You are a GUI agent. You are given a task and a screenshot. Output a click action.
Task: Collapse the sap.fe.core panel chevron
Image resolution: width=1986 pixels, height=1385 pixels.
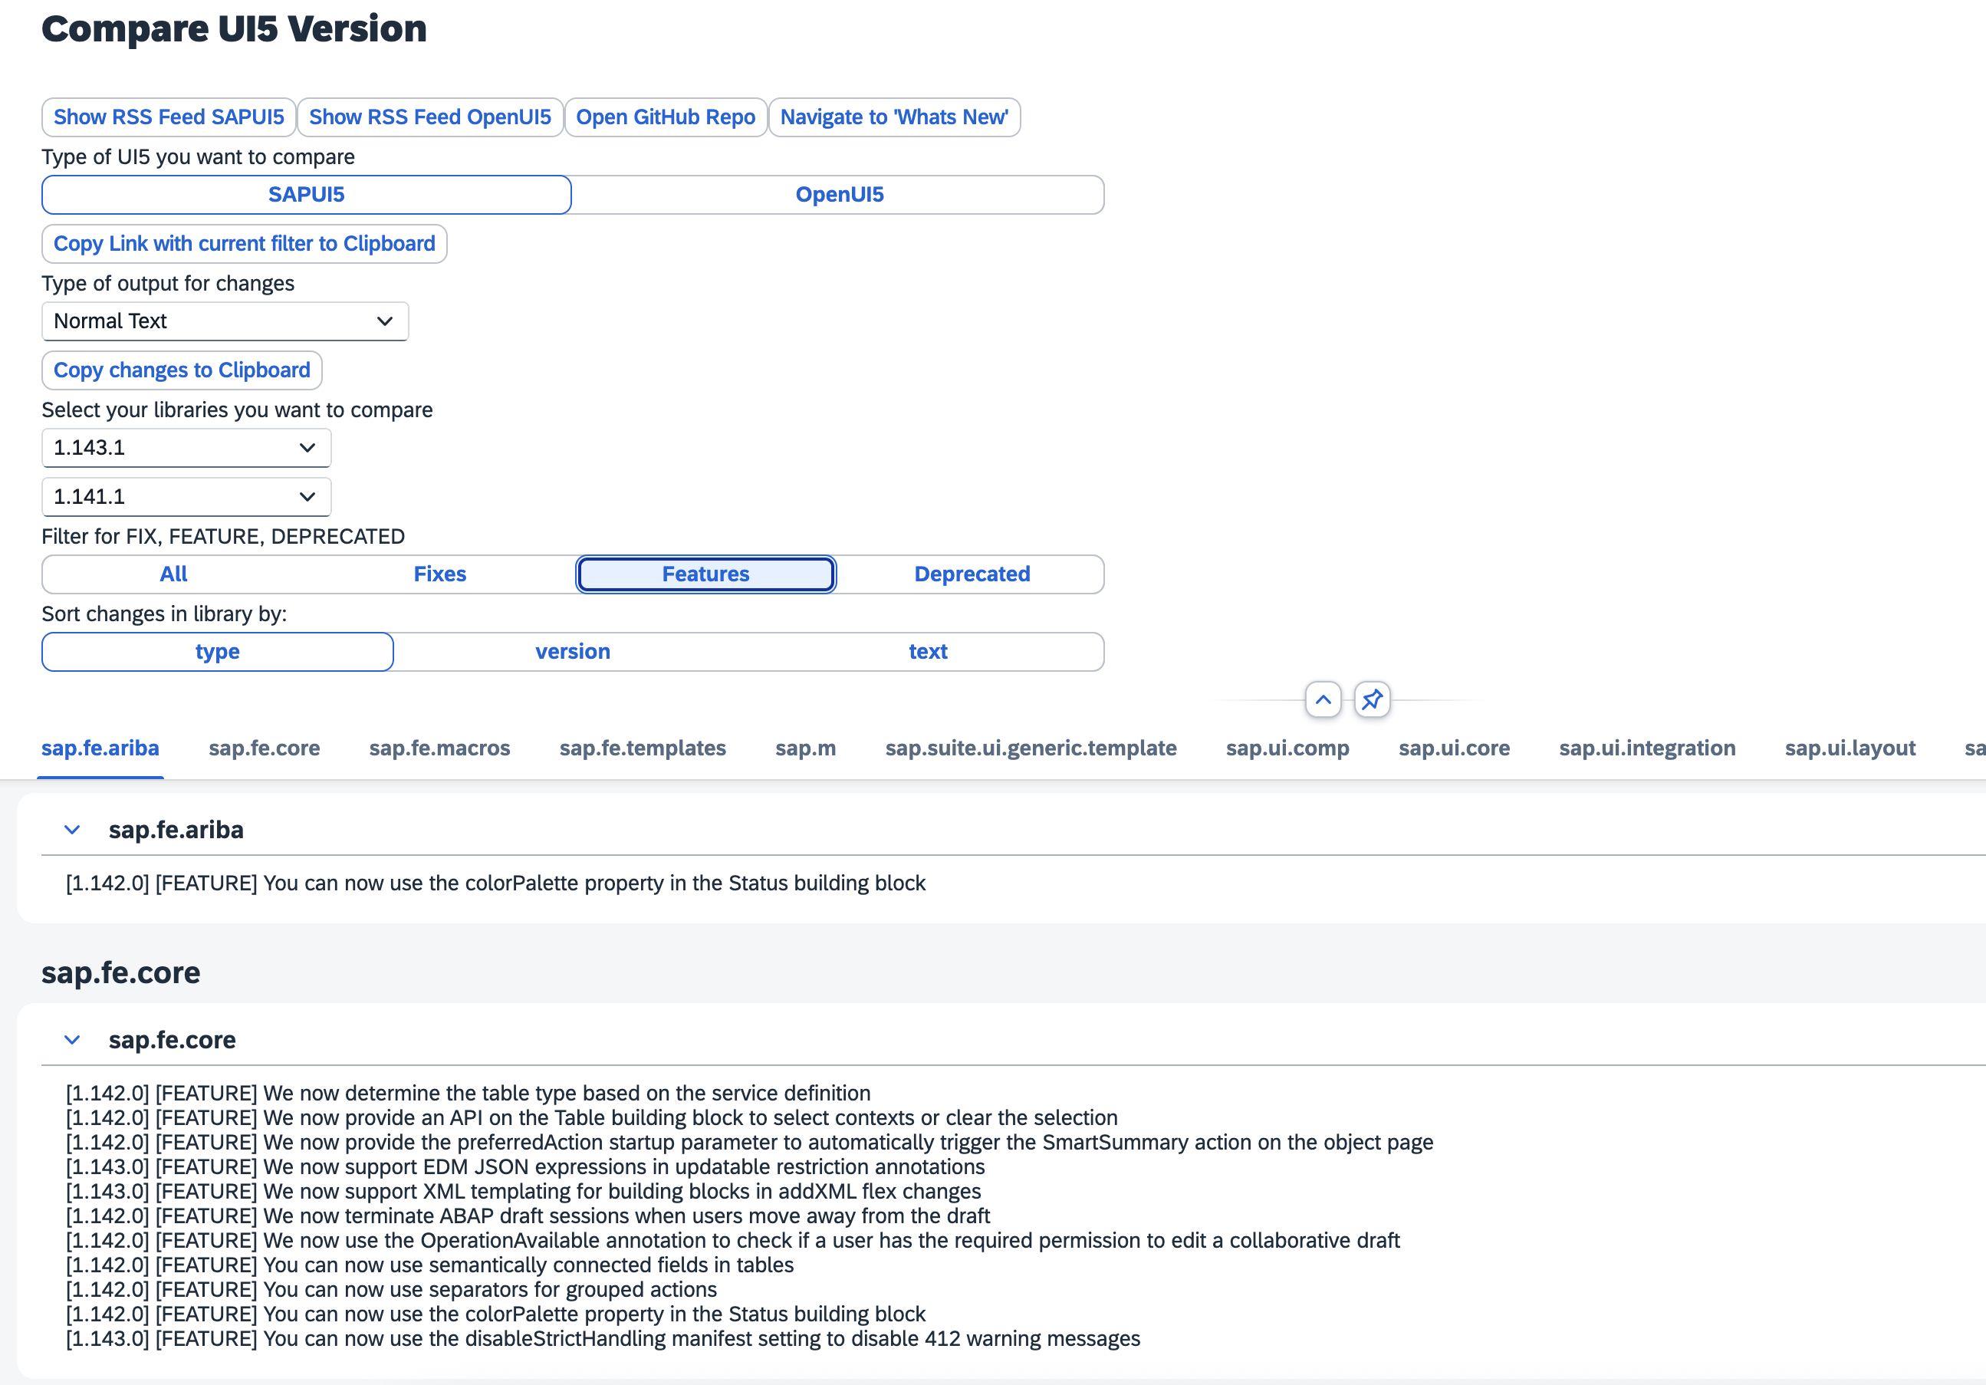(x=73, y=1039)
